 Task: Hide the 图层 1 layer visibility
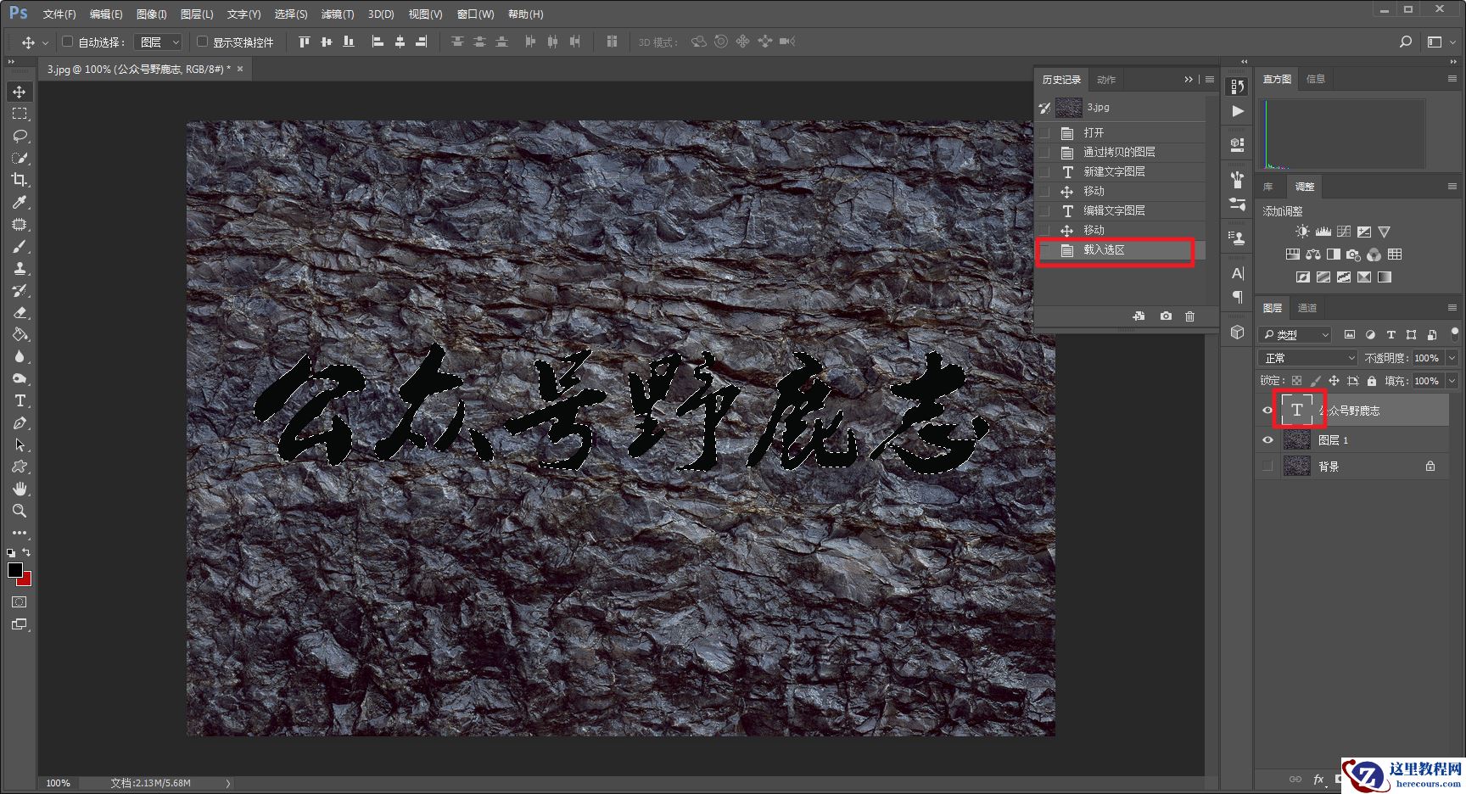point(1267,439)
